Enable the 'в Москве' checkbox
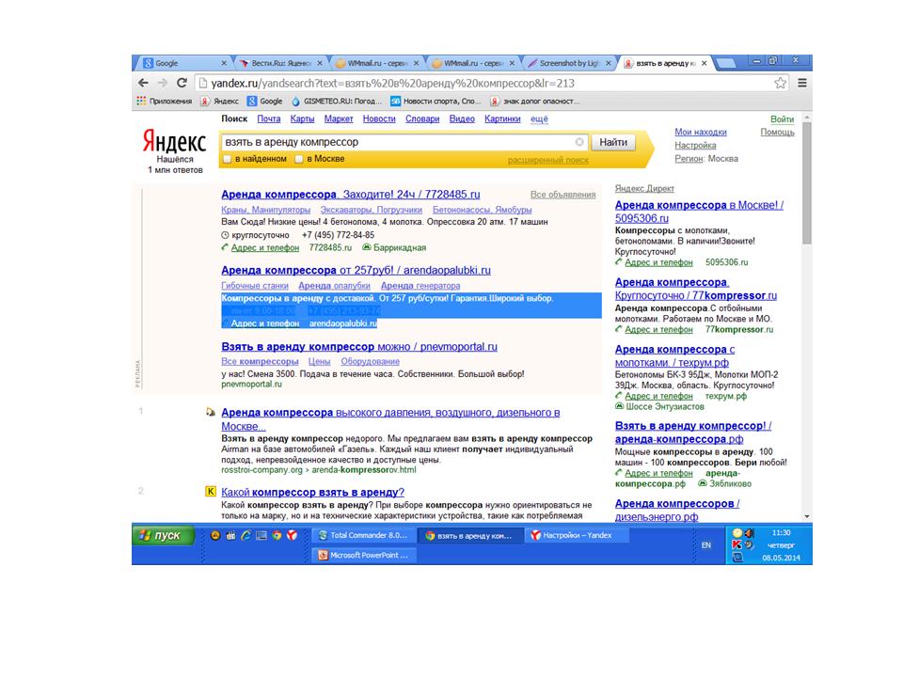Screen dimensions: 903x677 tap(299, 159)
